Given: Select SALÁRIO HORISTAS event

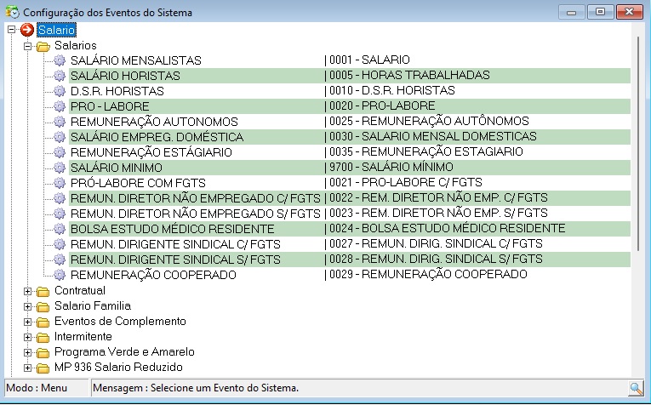Looking at the screenshot, I should pos(124,76).
